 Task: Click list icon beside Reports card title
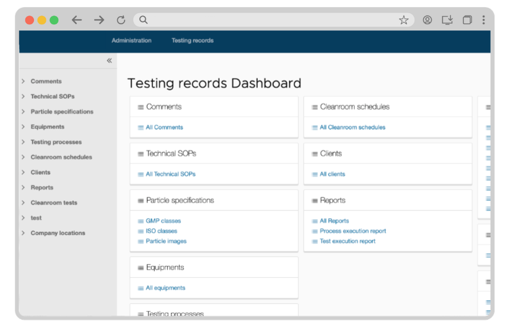[x=314, y=201]
